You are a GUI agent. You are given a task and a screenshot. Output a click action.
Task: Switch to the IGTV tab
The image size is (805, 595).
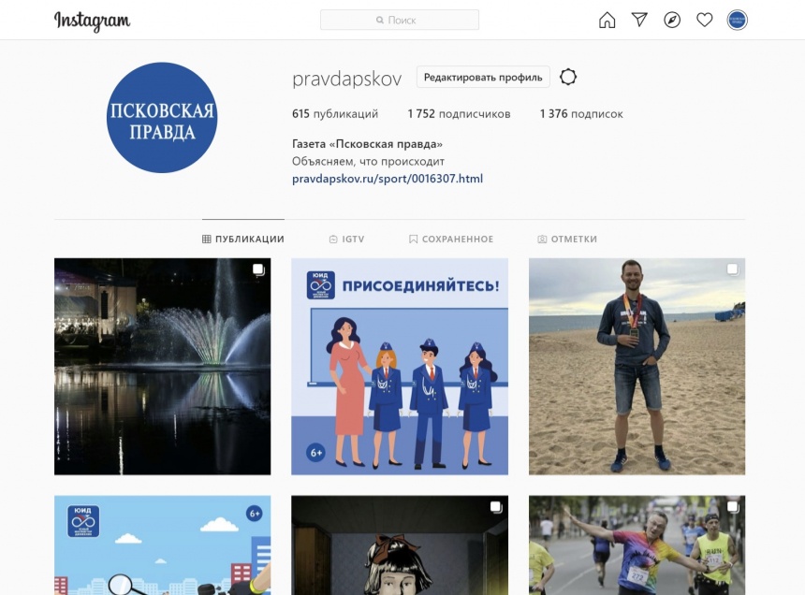point(347,239)
